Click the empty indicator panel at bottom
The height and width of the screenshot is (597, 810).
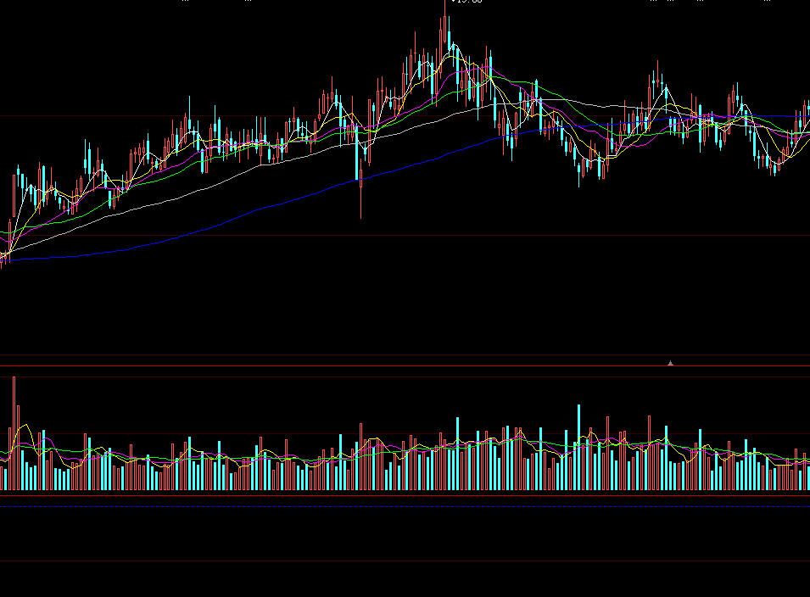point(405,534)
